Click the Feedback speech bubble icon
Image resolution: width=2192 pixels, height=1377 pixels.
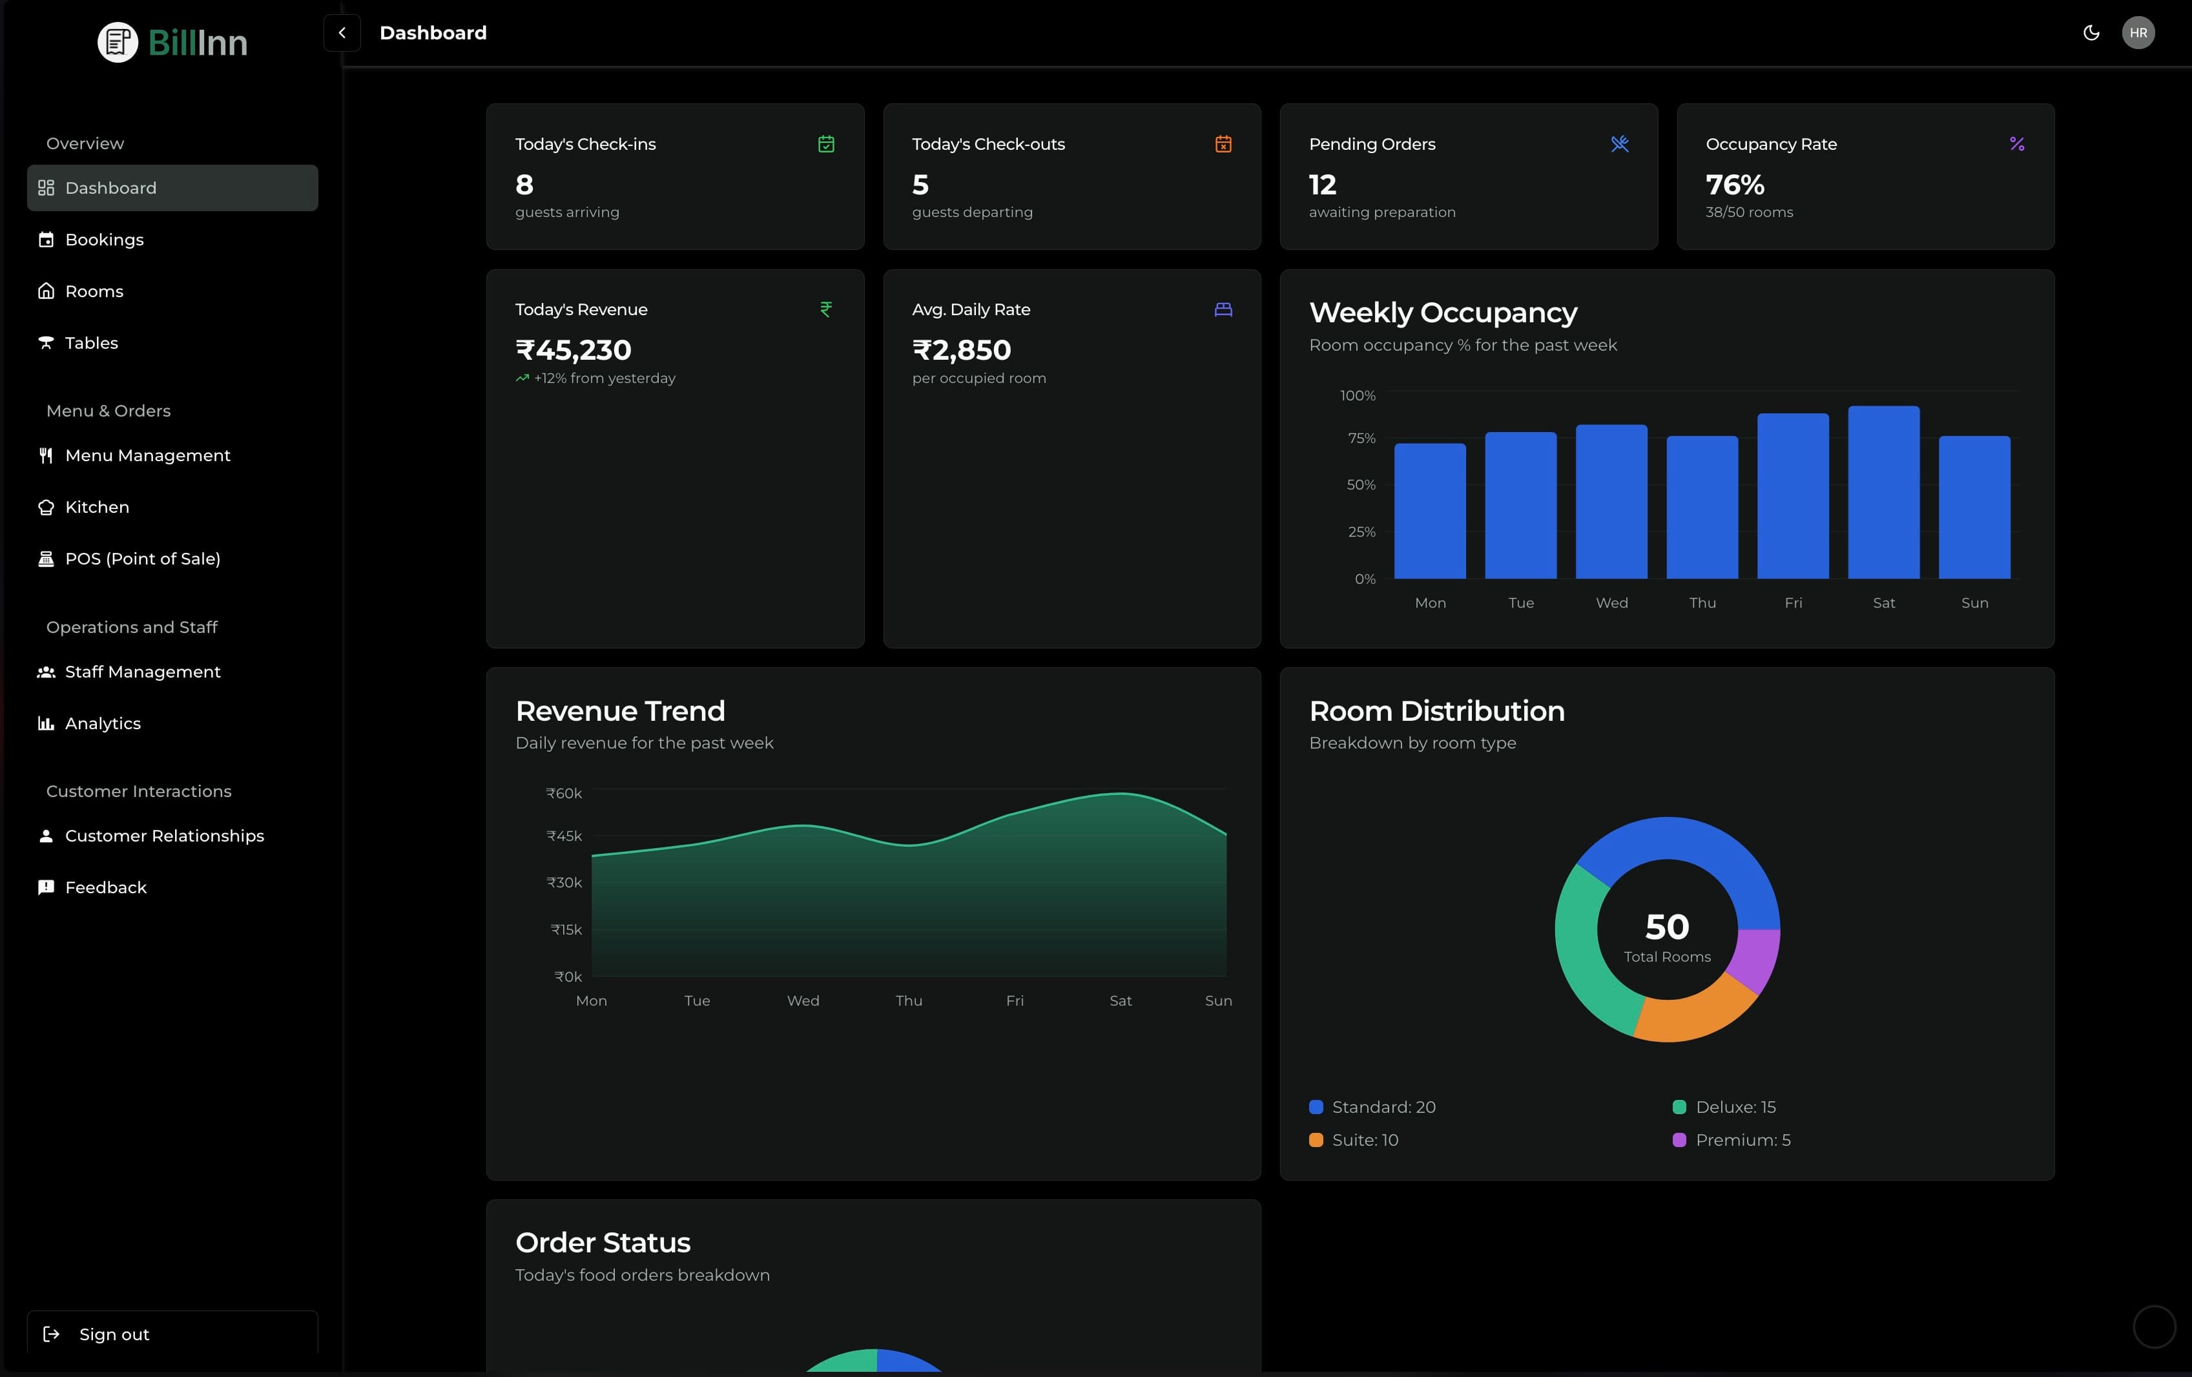(47, 887)
